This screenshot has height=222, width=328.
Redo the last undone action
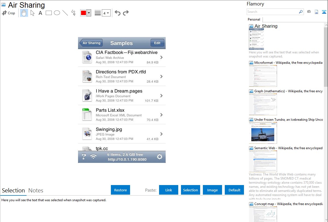pyautogui.click(x=126, y=13)
